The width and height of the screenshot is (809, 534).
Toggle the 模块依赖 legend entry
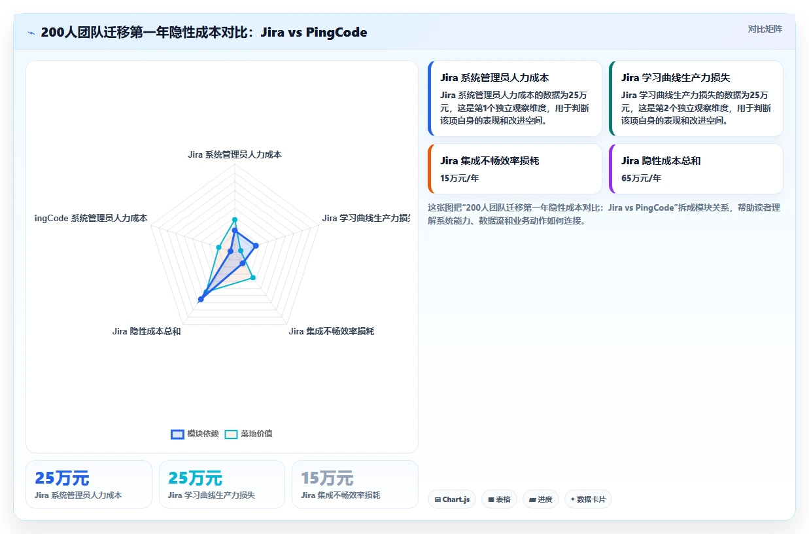pos(195,434)
